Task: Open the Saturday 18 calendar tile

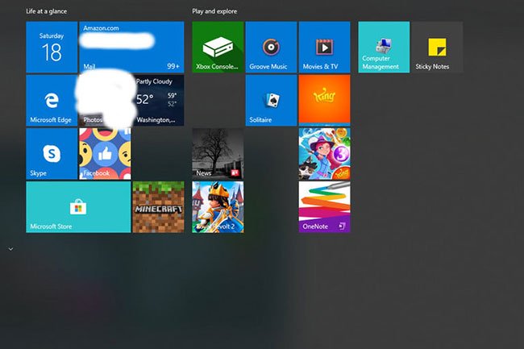Action: 52,47
